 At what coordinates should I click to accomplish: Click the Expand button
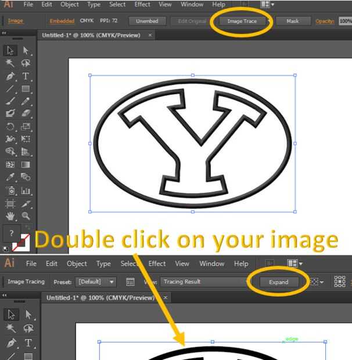pos(279,282)
